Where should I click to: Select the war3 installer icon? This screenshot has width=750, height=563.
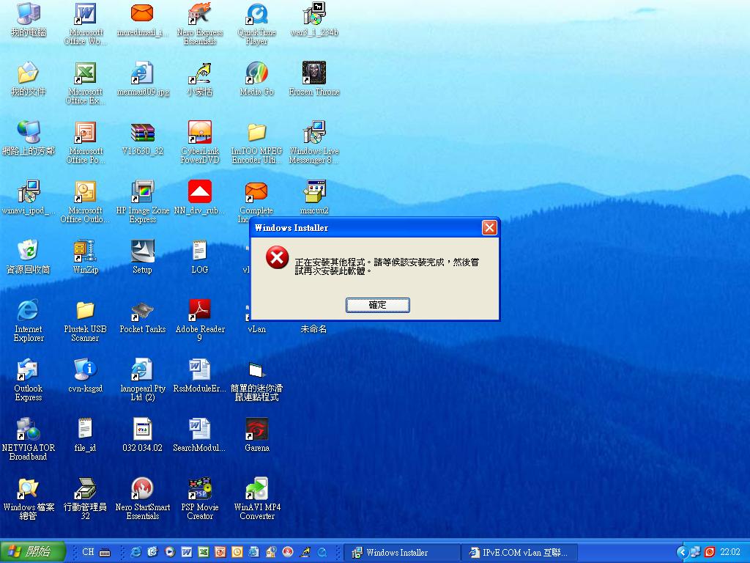[x=314, y=21]
